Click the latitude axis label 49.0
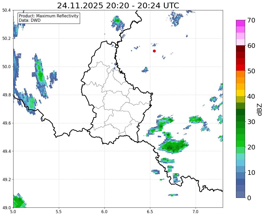This screenshot has width=265, height=216. coord(6,208)
